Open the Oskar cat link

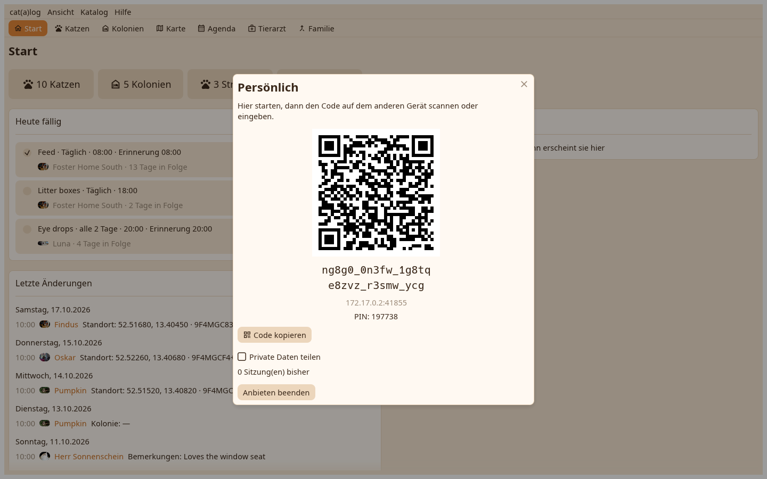65,357
